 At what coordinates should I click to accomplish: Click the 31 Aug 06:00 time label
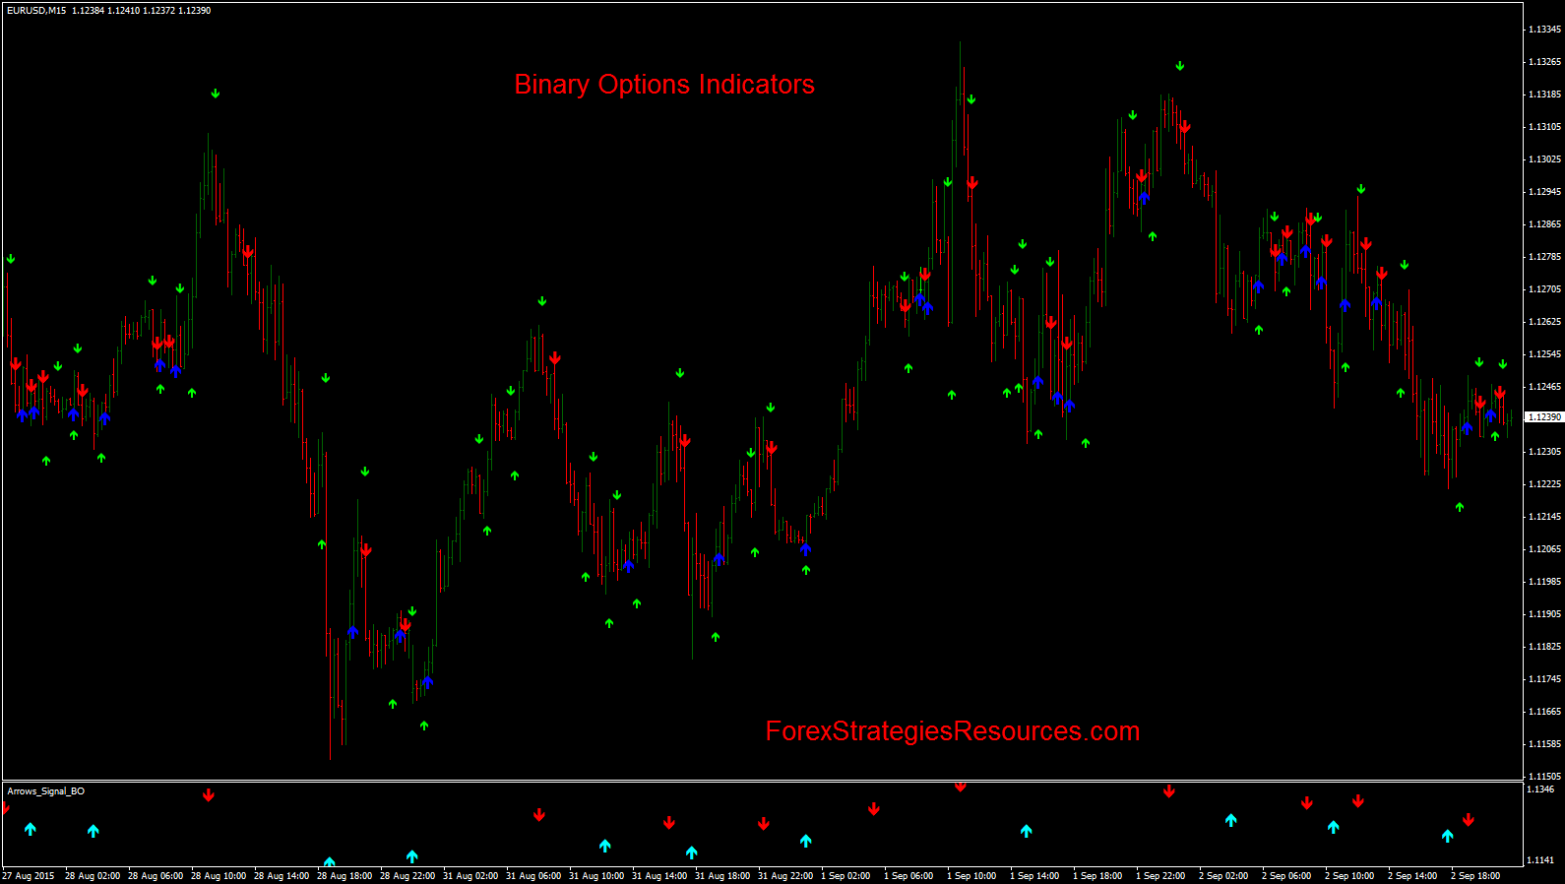pyautogui.click(x=533, y=876)
